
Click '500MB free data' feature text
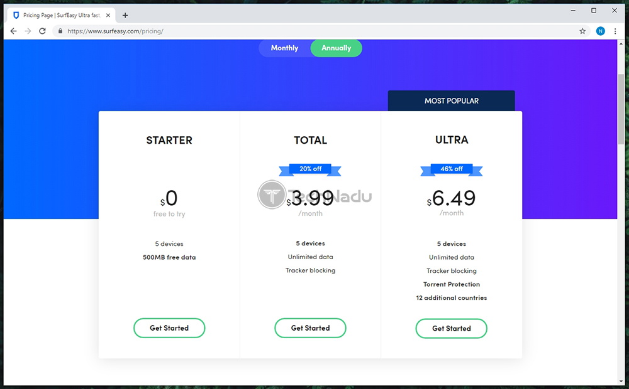click(169, 257)
